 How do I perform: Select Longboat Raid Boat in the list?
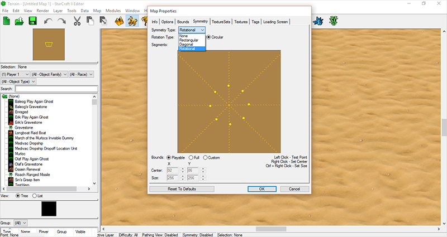coord(30,133)
